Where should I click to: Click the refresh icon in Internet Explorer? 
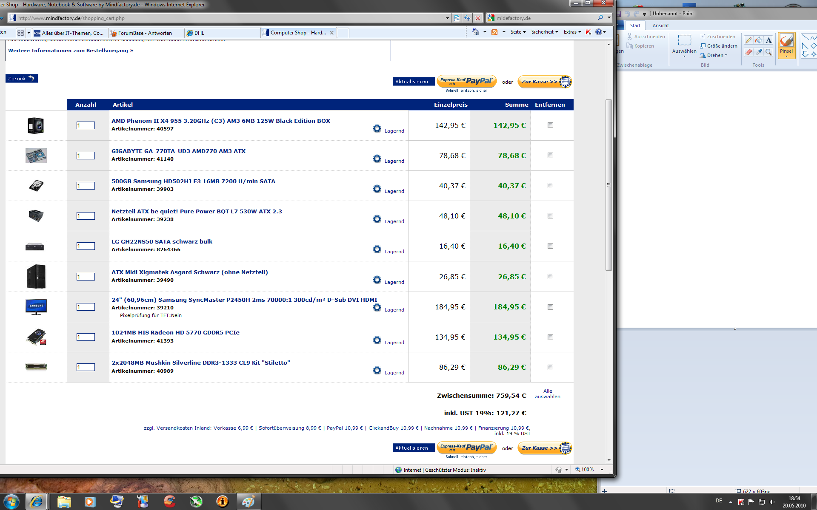[467, 18]
